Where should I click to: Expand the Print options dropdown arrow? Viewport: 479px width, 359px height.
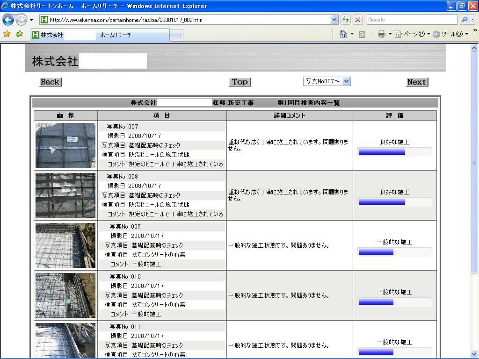tap(390, 34)
